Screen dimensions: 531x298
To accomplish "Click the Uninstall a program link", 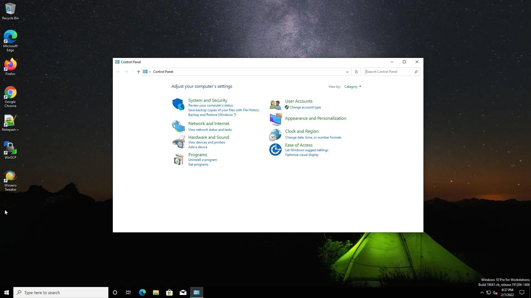I will click(202, 160).
